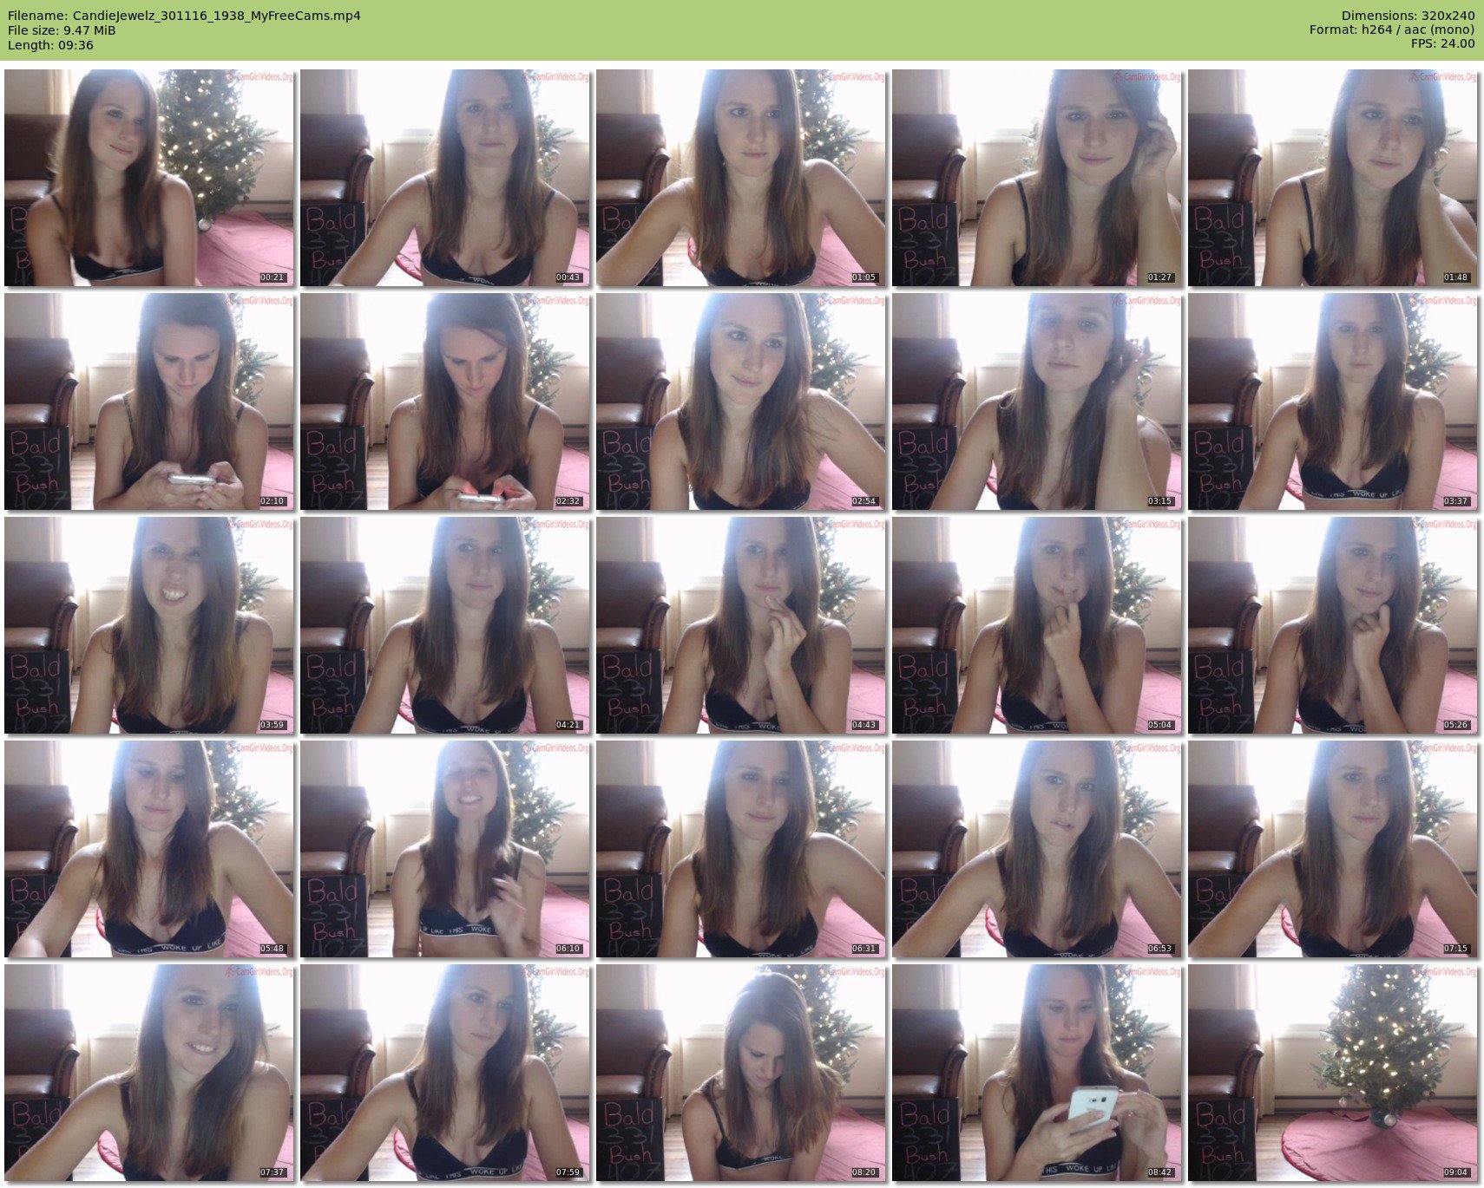Viewport: 1484px width, 1188px height.
Task: Click the FPS 24.00 text
Action: pyautogui.click(x=1442, y=43)
